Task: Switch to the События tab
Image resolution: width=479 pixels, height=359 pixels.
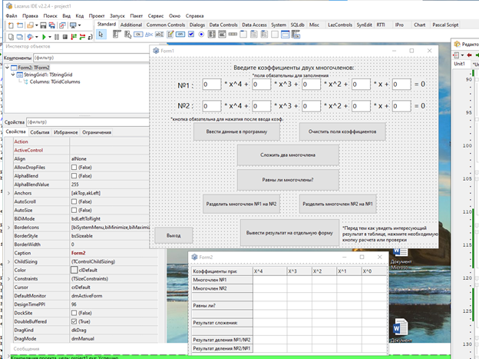Action: click(x=40, y=132)
